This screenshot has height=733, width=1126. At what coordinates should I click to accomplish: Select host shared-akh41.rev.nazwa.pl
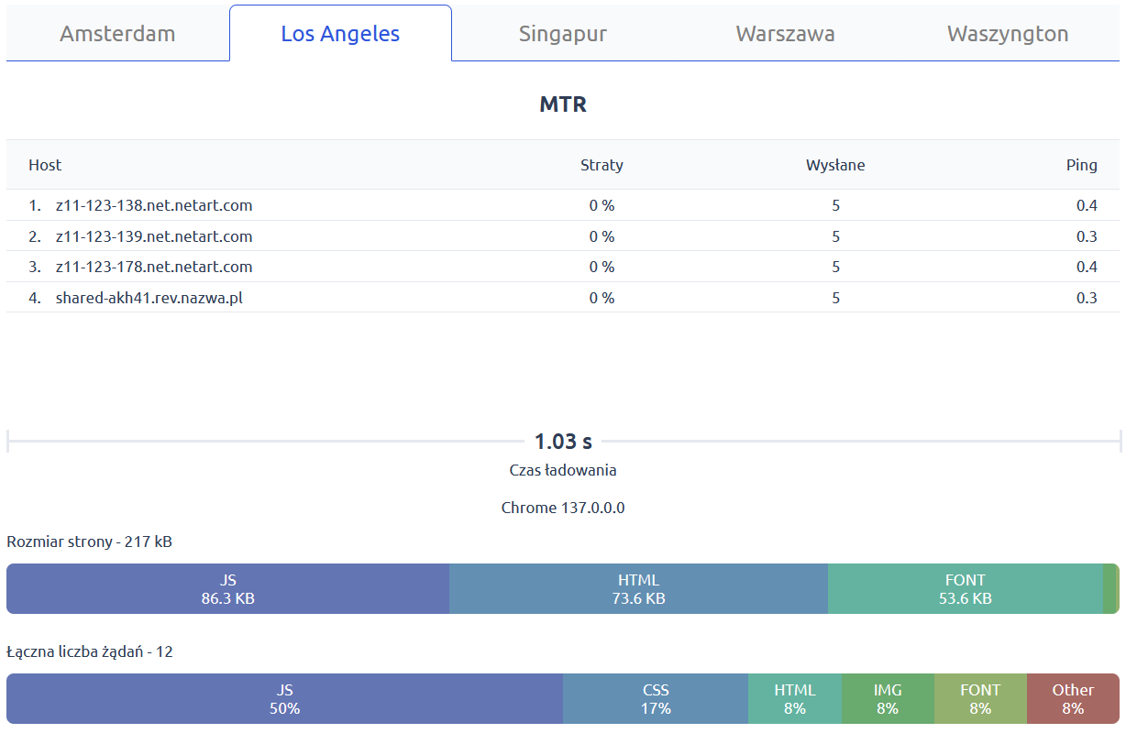[x=149, y=298]
